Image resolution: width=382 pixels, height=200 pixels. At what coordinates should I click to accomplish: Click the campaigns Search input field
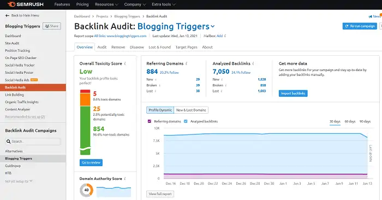(33, 142)
